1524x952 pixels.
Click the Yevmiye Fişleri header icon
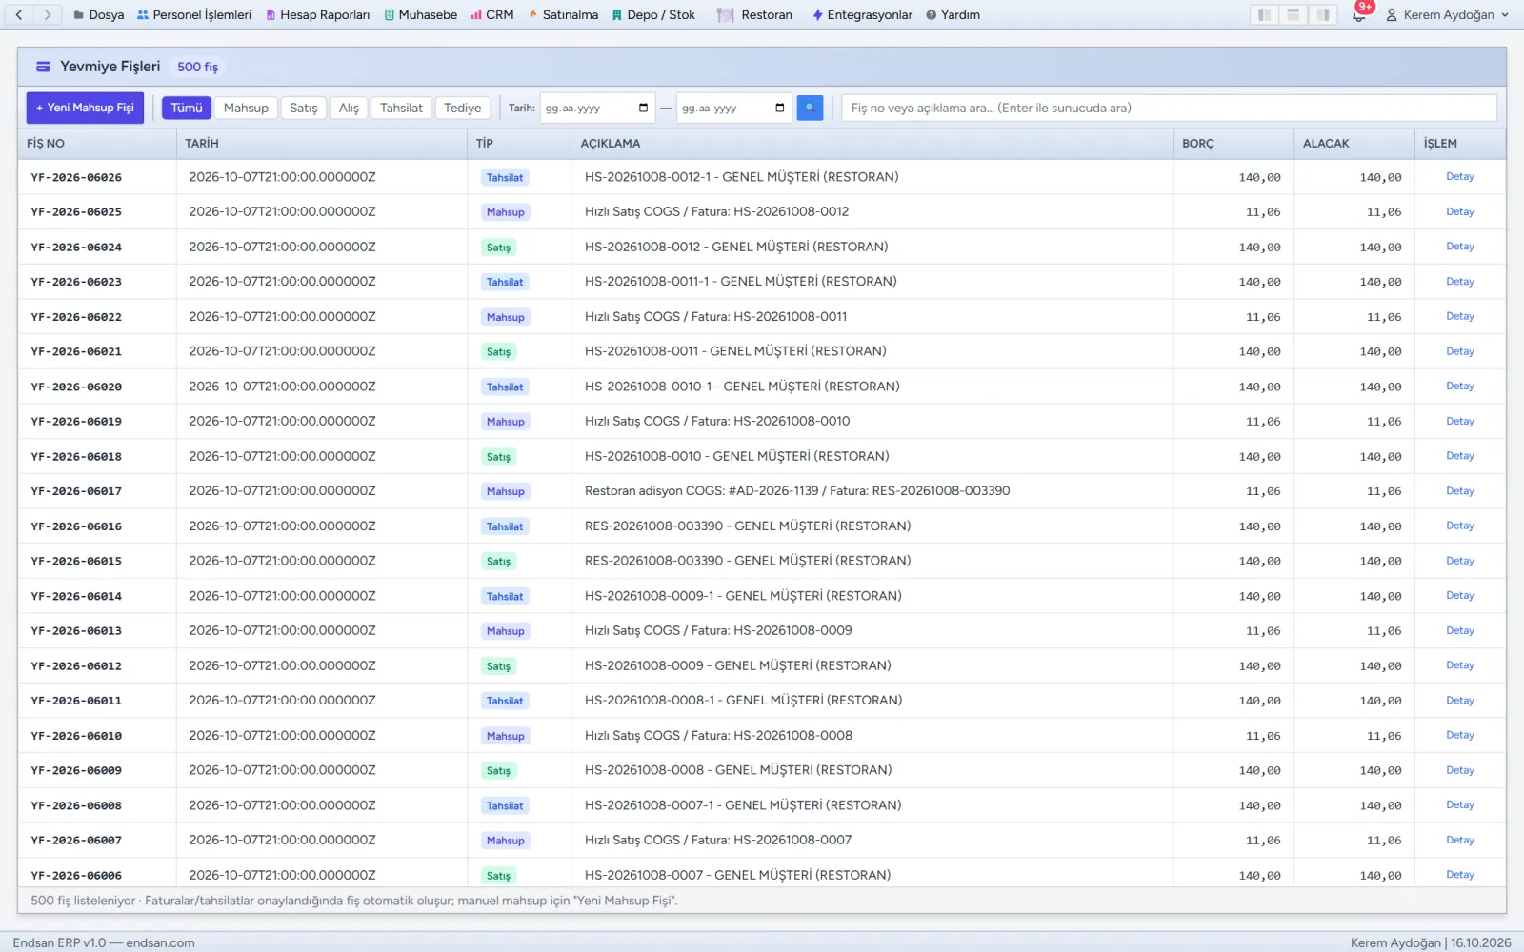point(43,67)
